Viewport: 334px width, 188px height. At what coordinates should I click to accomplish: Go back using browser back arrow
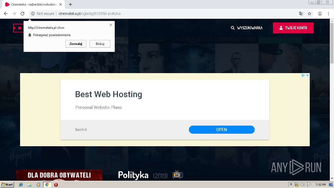pyautogui.click(x=6, y=14)
